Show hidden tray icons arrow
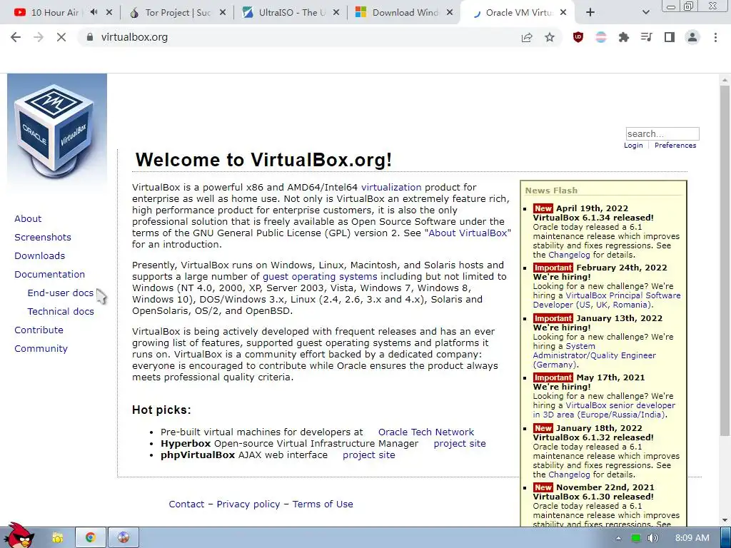Image resolution: width=731 pixels, height=548 pixels. pyautogui.click(x=618, y=538)
